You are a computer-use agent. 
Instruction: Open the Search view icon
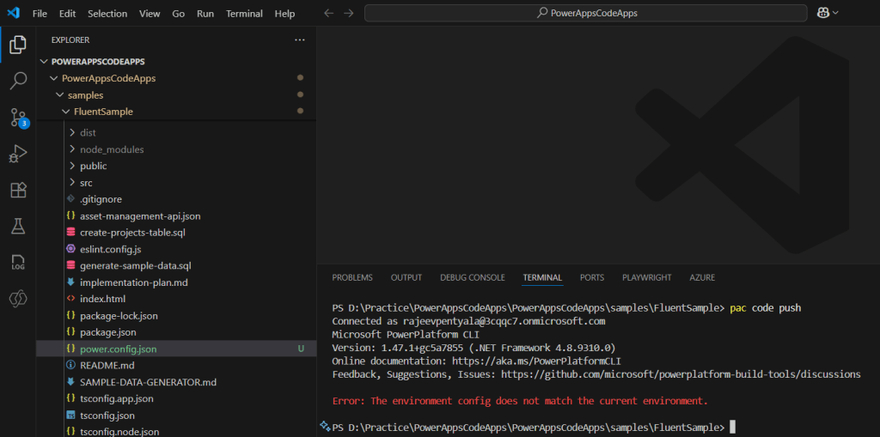click(17, 82)
